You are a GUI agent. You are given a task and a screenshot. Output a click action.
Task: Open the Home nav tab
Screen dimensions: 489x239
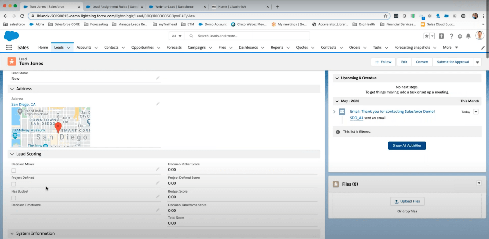coord(43,47)
